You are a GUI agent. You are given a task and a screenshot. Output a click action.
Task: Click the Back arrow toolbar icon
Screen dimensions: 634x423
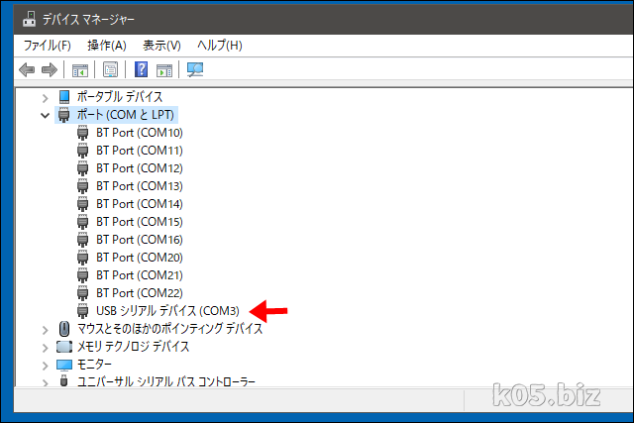(27, 70)
